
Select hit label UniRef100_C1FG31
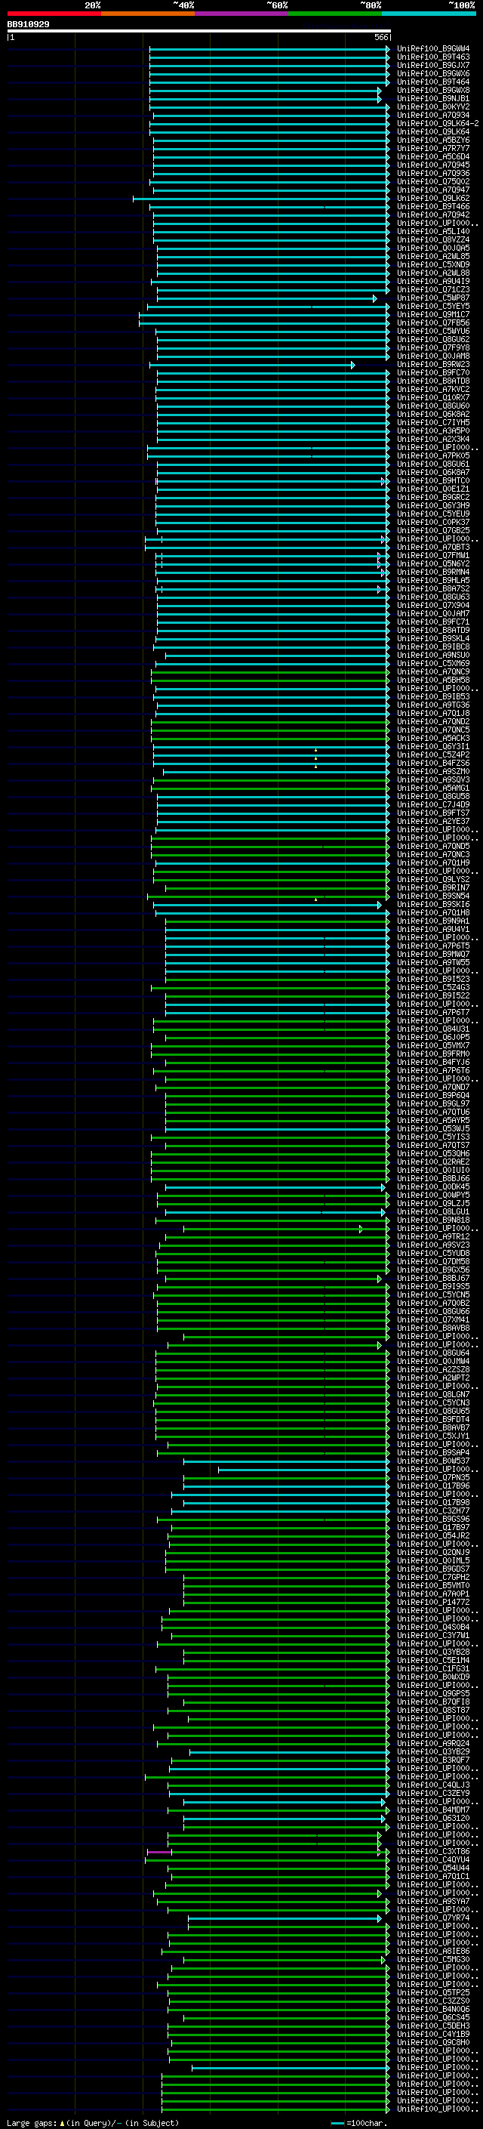433,1668
